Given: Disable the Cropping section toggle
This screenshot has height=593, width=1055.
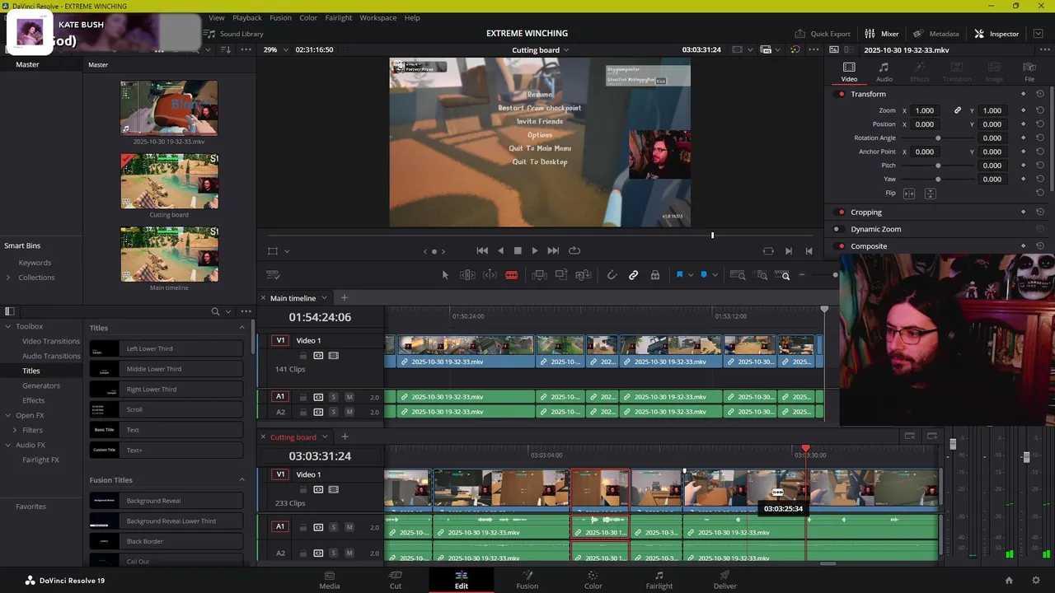Looking at the screenshot, I should point(841,212).
